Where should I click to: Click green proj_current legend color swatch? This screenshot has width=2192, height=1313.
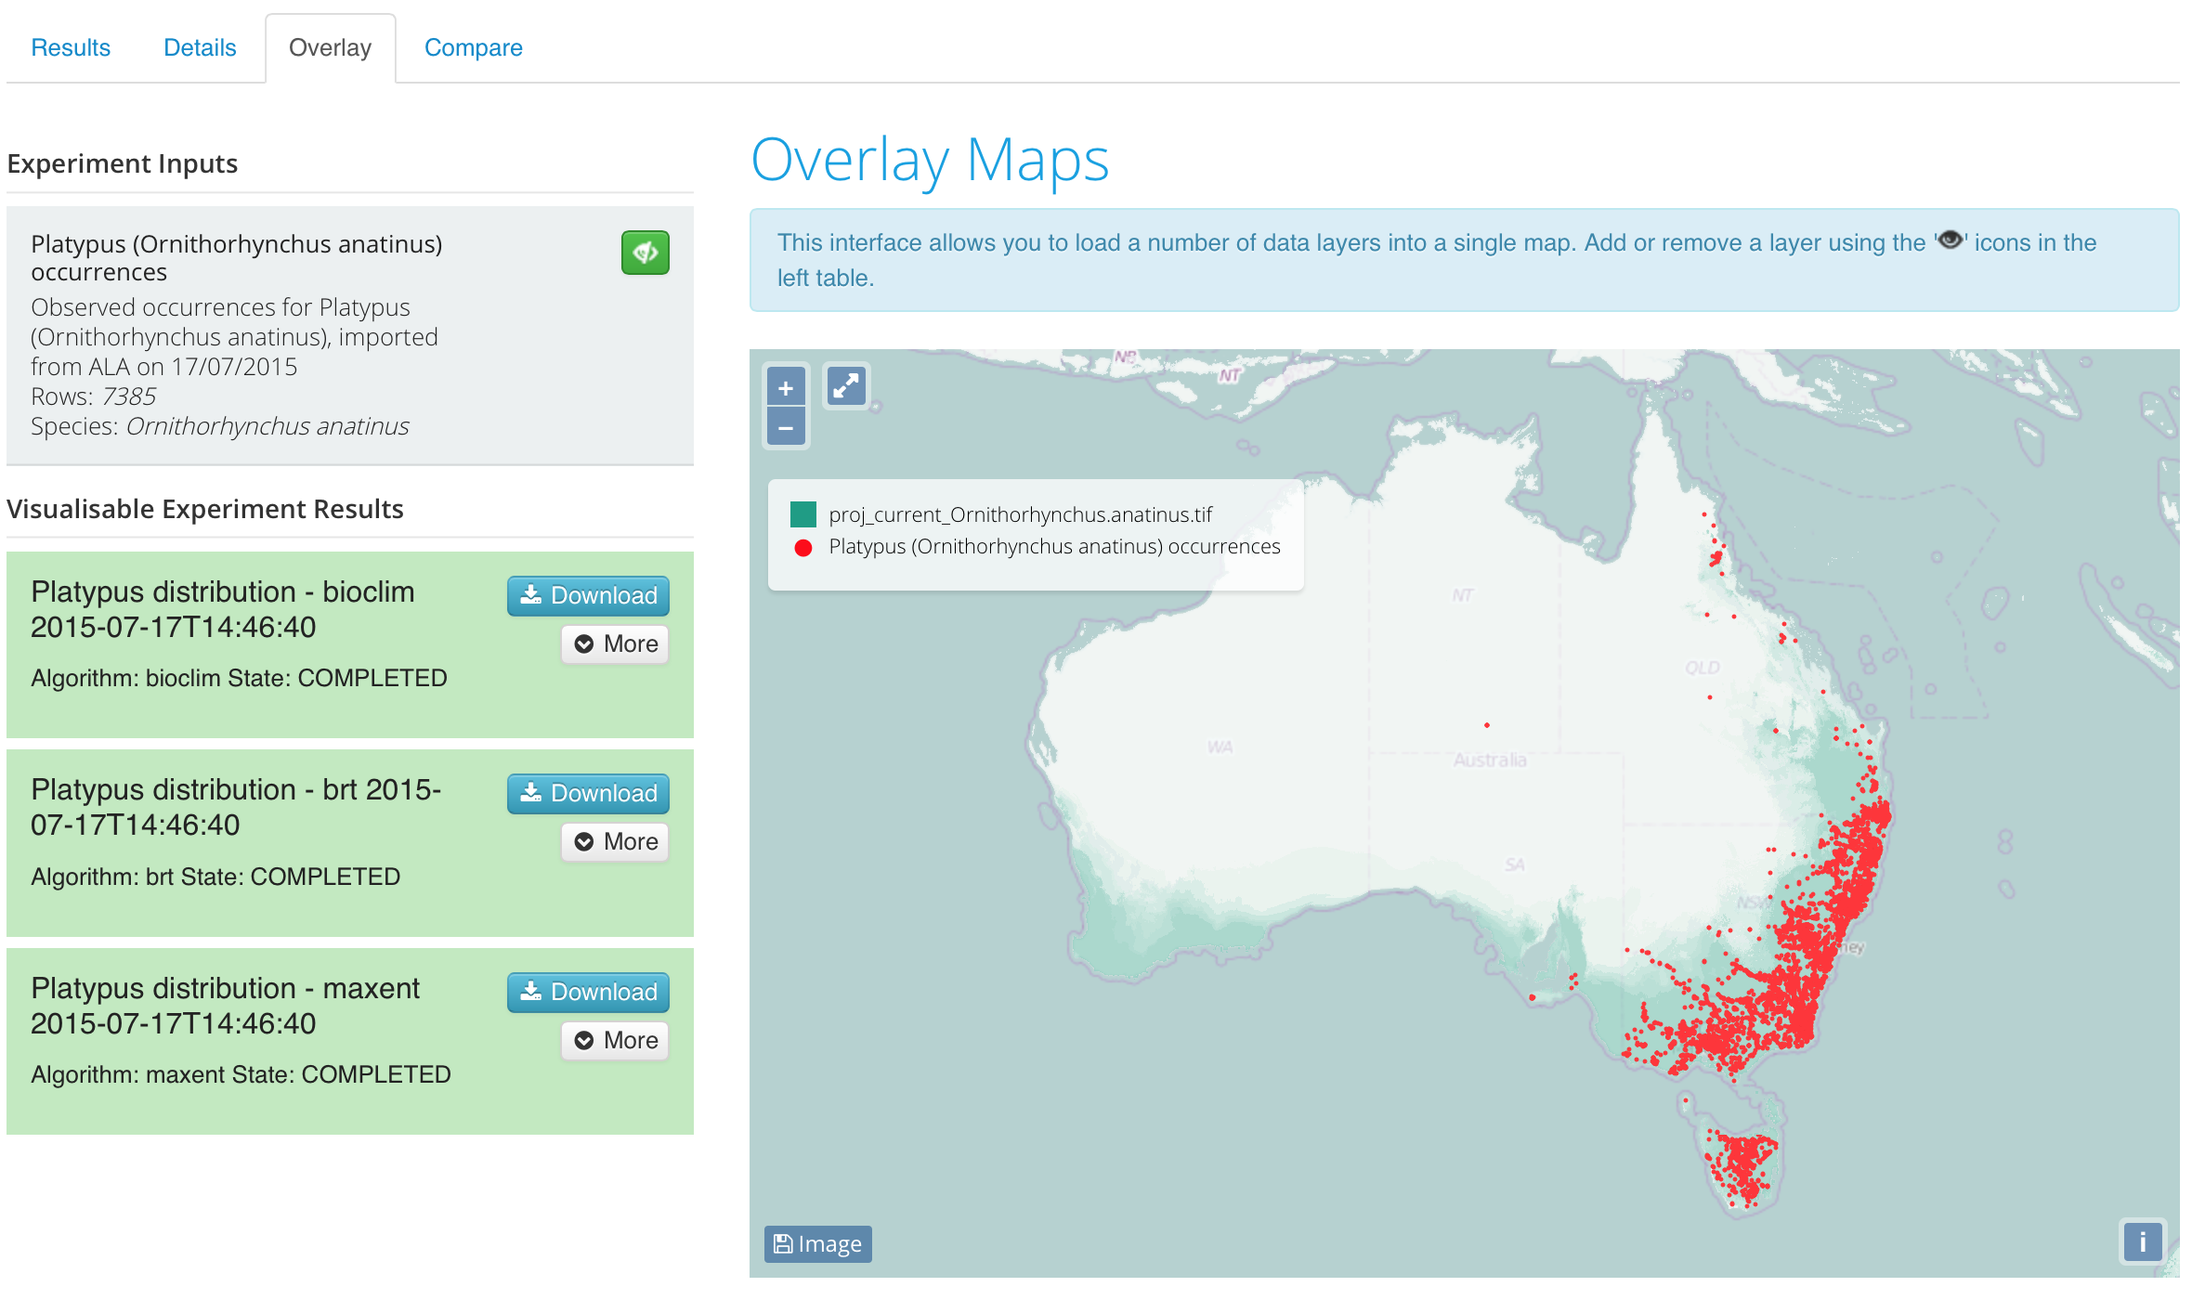[x=802, y=514]
